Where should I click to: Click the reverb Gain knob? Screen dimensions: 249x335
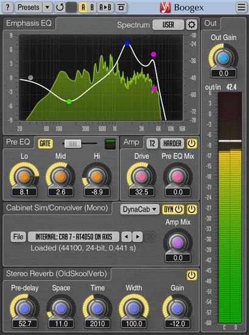(x=177, y=309)
